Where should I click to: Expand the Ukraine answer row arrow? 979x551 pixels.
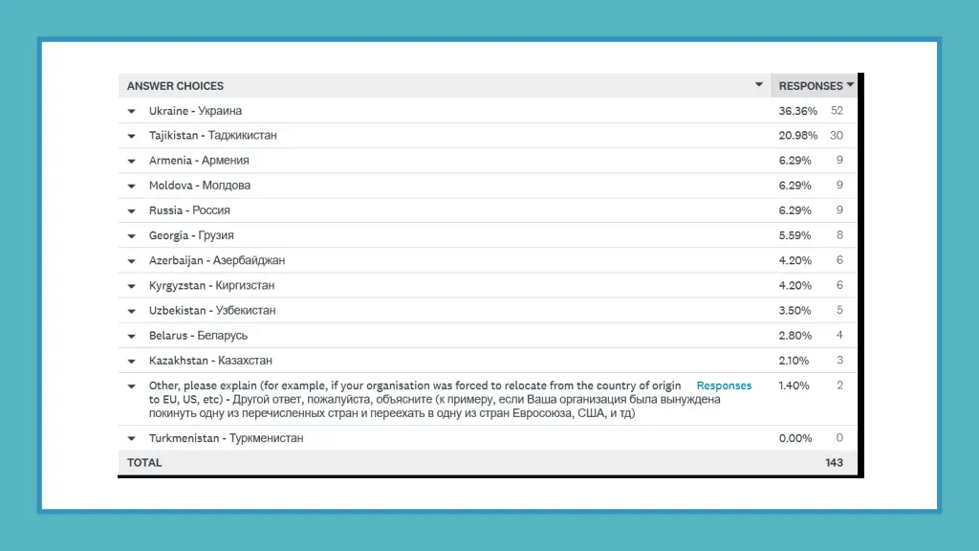pos(132,111)
